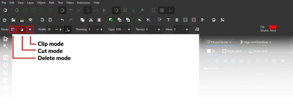The width and height of the screenshot is (293, 111).
Task: Click the Caps input field
Action: point(119,29)
